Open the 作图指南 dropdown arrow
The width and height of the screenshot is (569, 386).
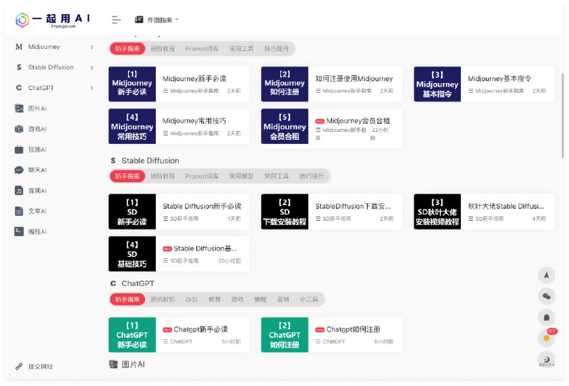click(177, 20)
